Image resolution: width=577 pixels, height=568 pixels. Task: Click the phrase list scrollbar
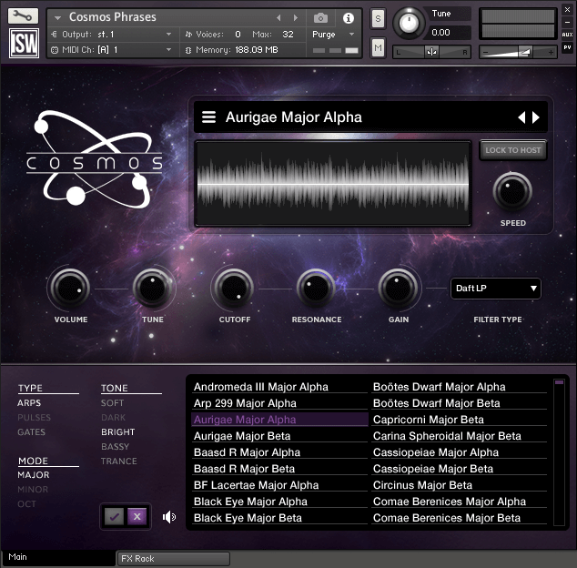(559, 452)
